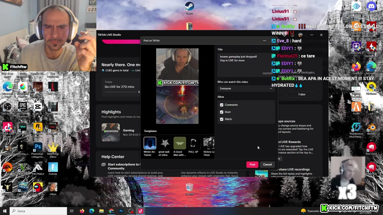Launch Rockstar Games desktop shortcut

click(38, 130)
